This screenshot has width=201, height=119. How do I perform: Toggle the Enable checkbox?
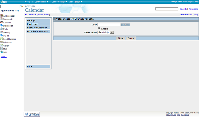[x=99, y=29]
